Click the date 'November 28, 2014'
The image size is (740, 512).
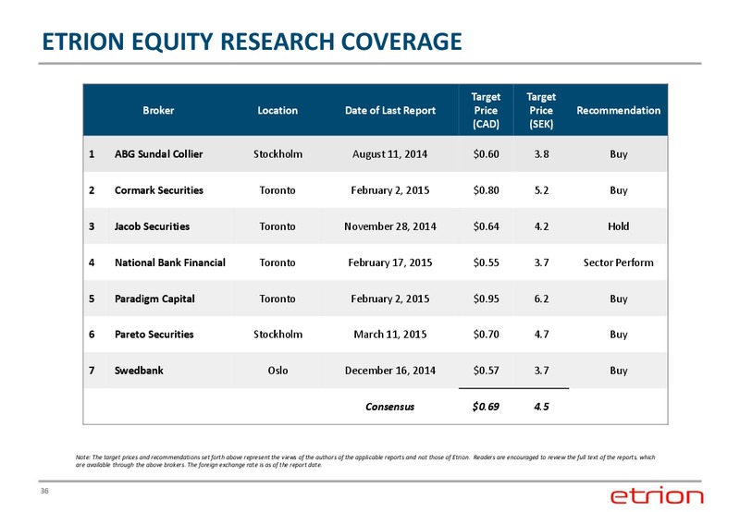click(390, 226)
